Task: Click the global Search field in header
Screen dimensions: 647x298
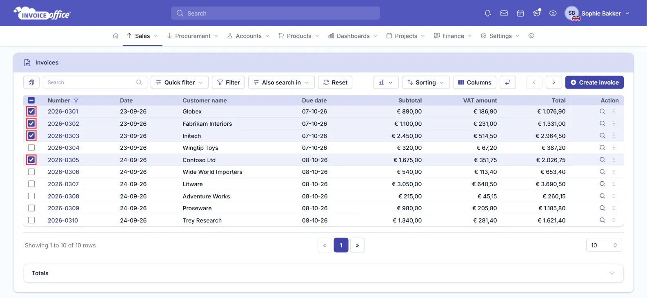Action: (276, 13)
